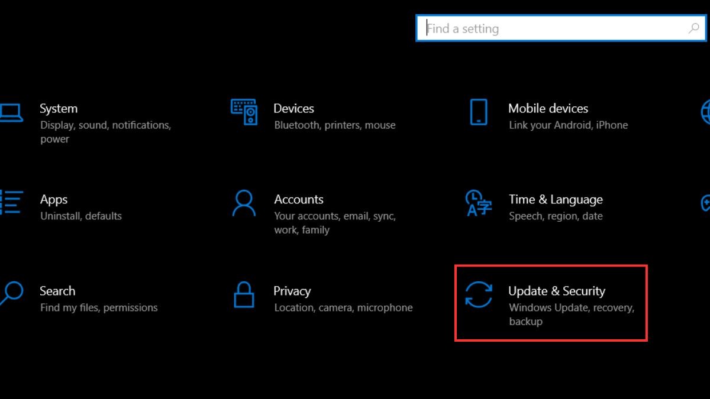
Task: Click the Accounts person icon
Action: pyautogui.click(x=244, y=203)
